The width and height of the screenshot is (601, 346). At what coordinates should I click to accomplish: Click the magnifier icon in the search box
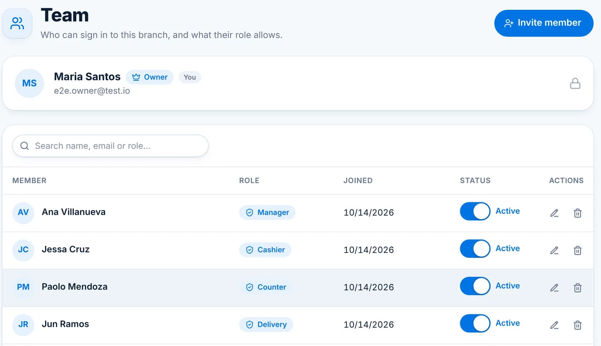tap(24, 146)
